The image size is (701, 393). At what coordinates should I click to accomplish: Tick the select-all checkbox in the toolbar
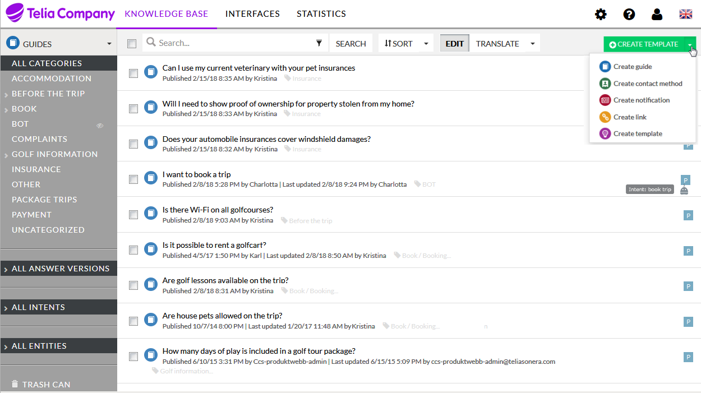(x=132, y=44)
